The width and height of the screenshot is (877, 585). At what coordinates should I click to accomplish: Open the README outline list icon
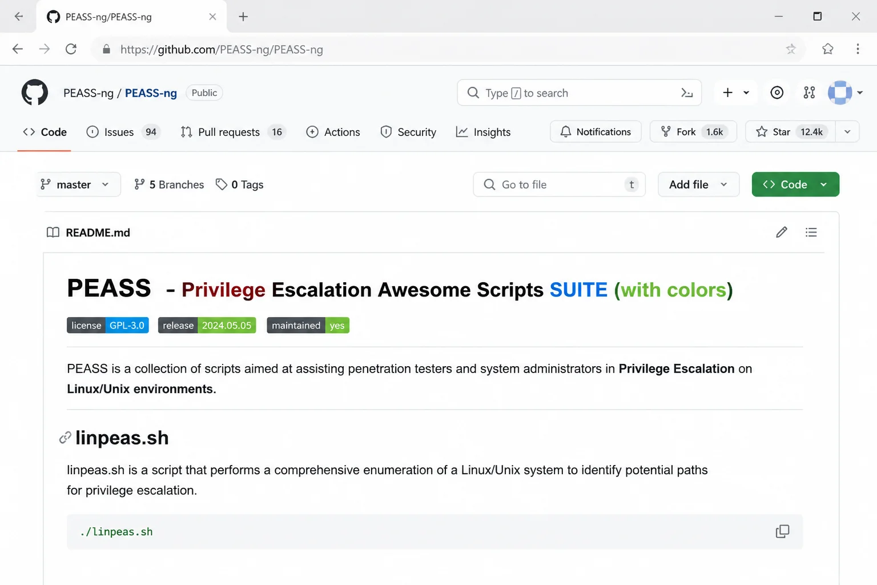[811, 232]
